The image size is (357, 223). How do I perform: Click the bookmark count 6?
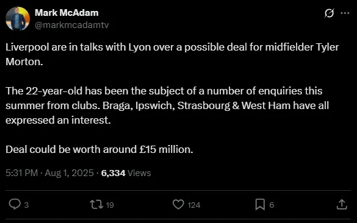(272, 205)
